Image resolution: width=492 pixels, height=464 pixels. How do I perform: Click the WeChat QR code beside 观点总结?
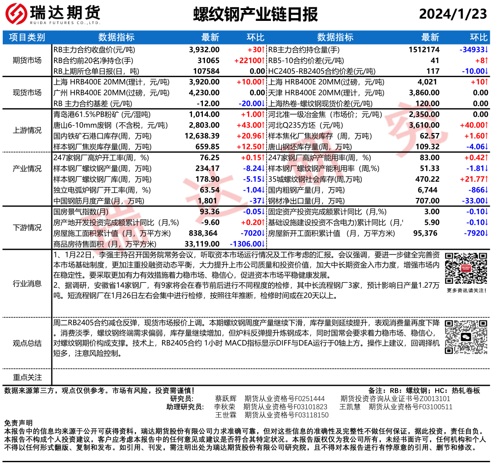[x=466, y=337]
